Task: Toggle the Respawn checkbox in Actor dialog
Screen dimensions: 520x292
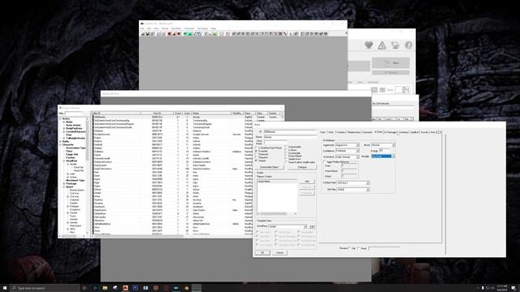Action: (257, 157)
